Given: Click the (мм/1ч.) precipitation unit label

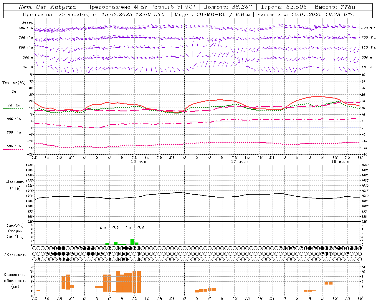Looking at the screenshot, I should [15, 237].
